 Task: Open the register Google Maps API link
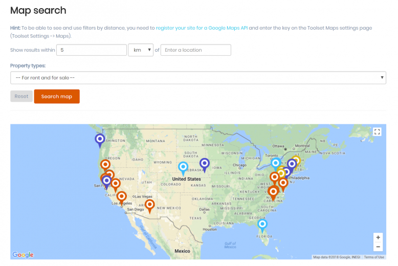point(202,28)
